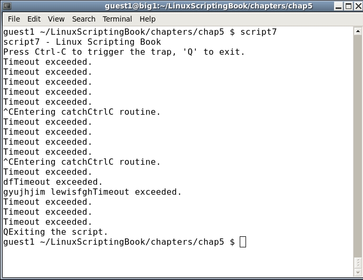Click the block cursor at the prompt
The height and width of the screenshot is (280, 363).
coord(242,242)
